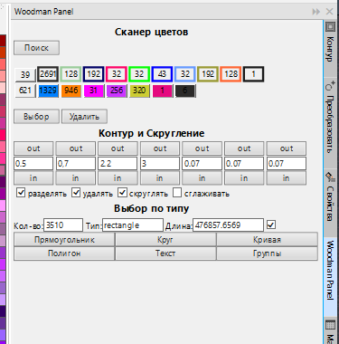Select the light blue outline swatch 32
This screenshot has width=339, height=344.
pyautogui.click(x=185, y=74)
